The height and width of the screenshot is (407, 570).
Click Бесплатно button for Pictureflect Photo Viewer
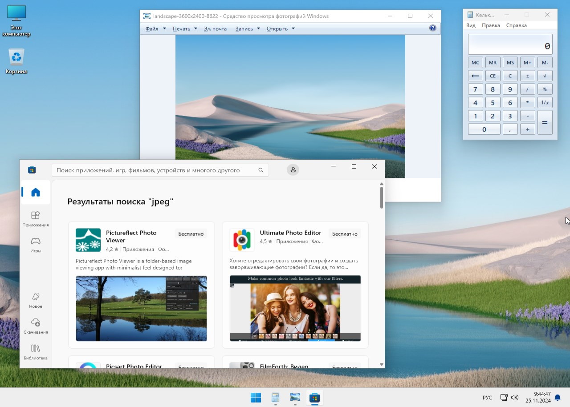click(x=191, y=234)
